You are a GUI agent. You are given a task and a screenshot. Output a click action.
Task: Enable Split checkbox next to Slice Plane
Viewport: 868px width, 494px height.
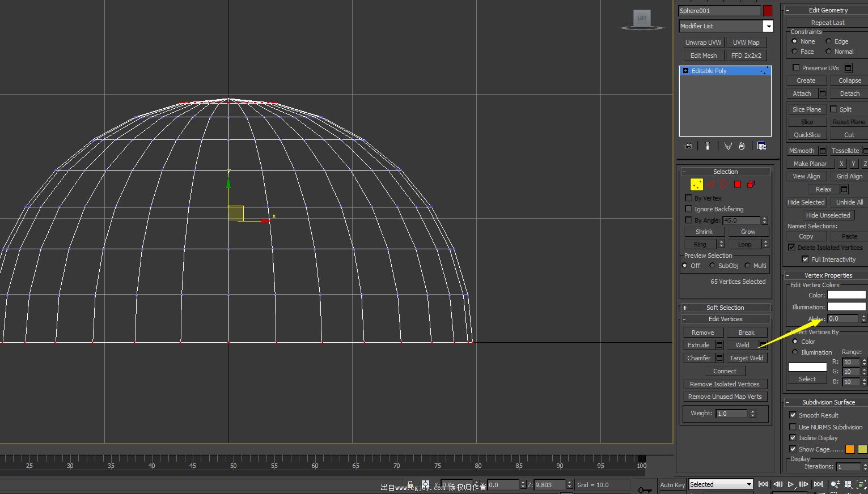833,109
